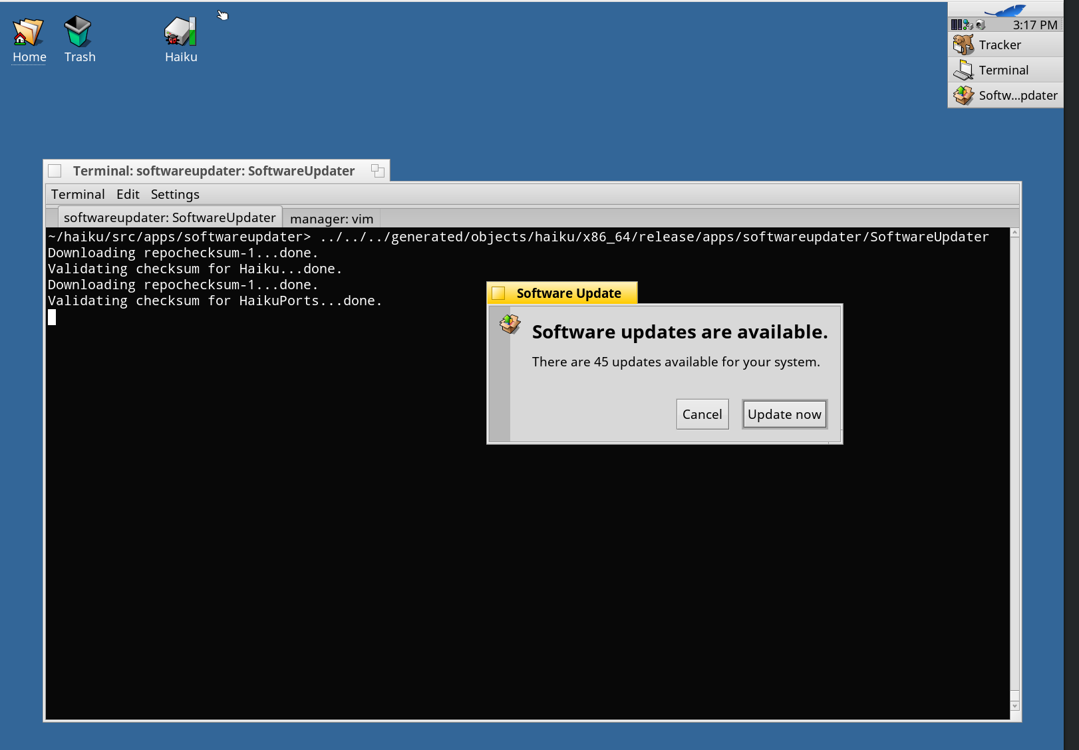Select the Terminal entry in Deskbar

pos(1006,70)
